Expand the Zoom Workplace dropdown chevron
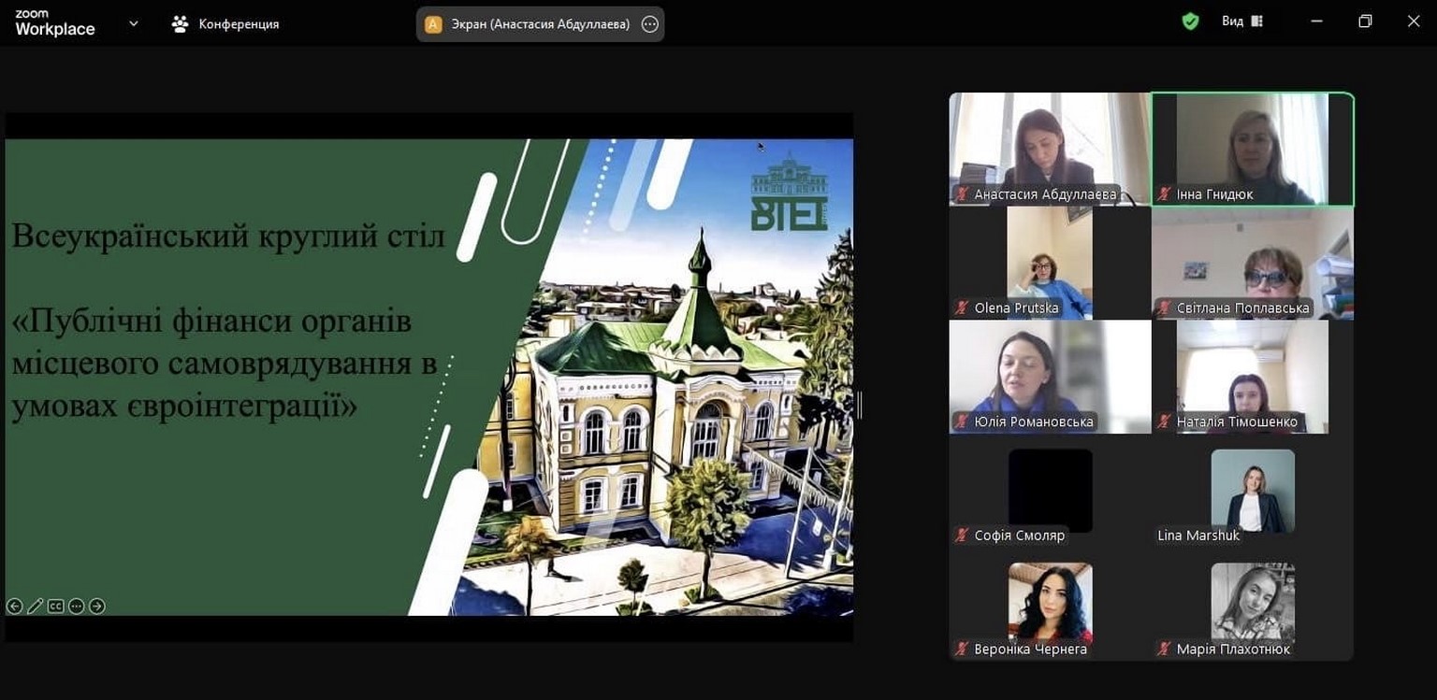This screenshot has height=700, width=1437. point(133,23)
